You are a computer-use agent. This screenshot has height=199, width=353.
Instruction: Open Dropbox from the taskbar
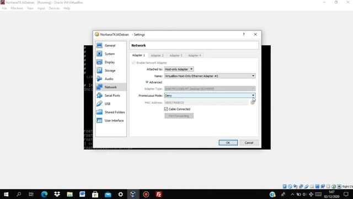point(57,194)
